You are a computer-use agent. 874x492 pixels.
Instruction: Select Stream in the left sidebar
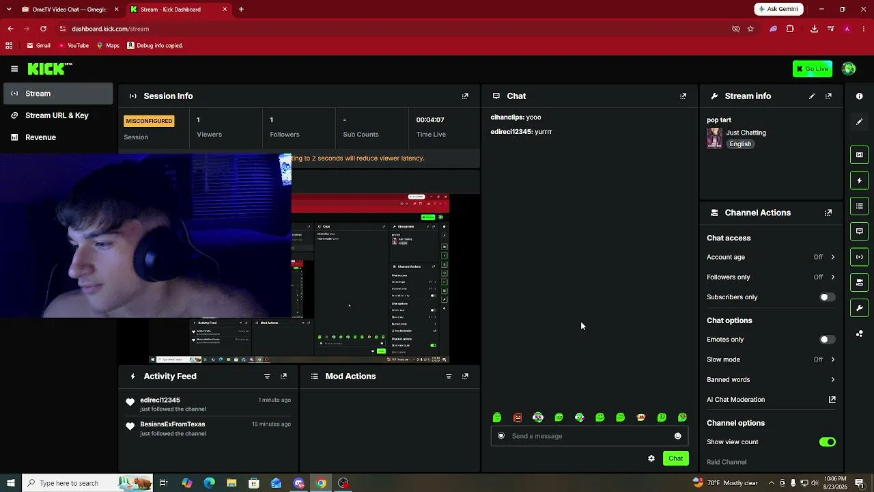[x=57, y=94]
